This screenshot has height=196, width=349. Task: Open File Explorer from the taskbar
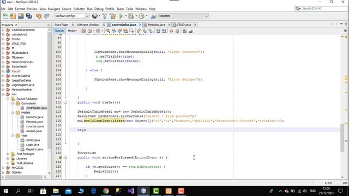(56, 191)
